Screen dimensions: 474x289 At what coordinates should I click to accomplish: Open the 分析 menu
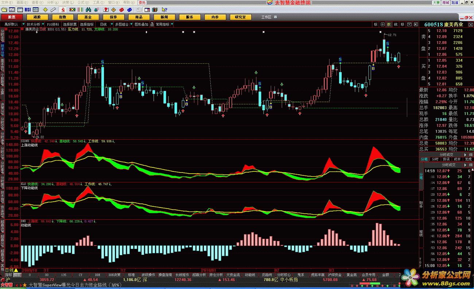pyautogui.click(x=53, y=3)
